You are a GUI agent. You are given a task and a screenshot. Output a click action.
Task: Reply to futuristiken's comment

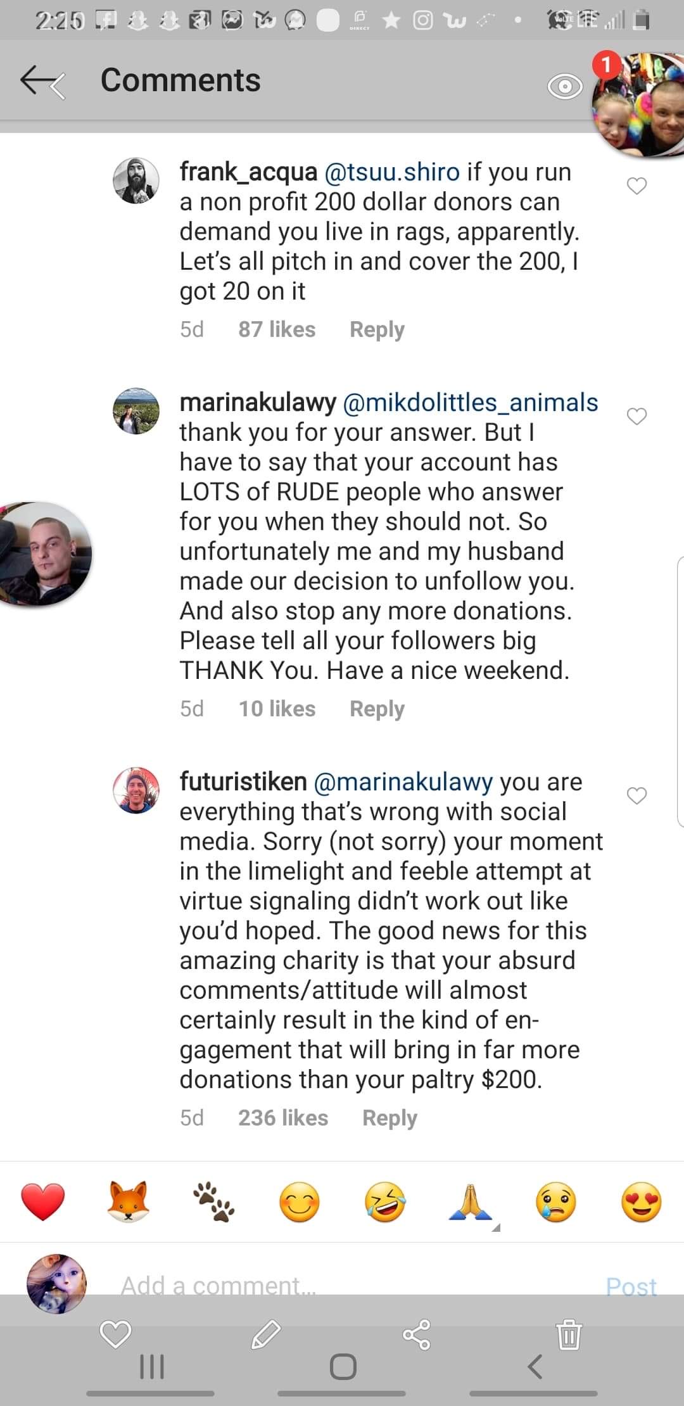[389, 1118]
